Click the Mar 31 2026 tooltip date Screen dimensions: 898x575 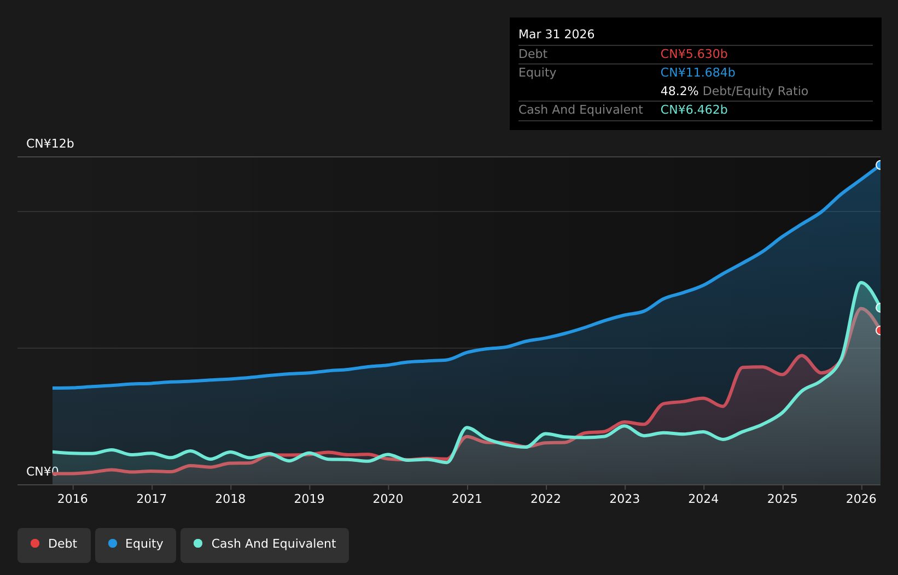tap(556, 34)
